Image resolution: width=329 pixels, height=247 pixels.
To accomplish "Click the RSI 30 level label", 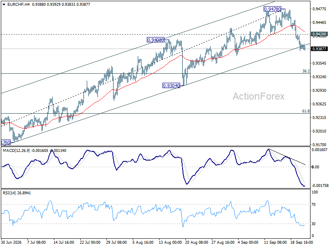I will 313,224.
